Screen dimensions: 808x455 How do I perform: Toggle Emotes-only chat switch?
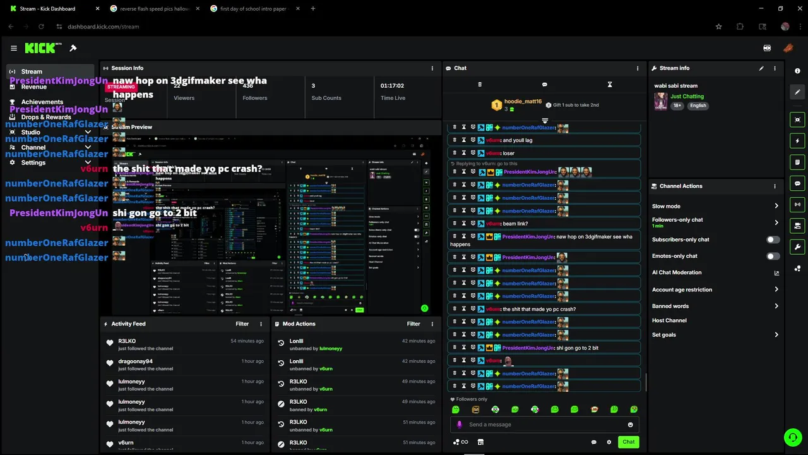point(773,256)
